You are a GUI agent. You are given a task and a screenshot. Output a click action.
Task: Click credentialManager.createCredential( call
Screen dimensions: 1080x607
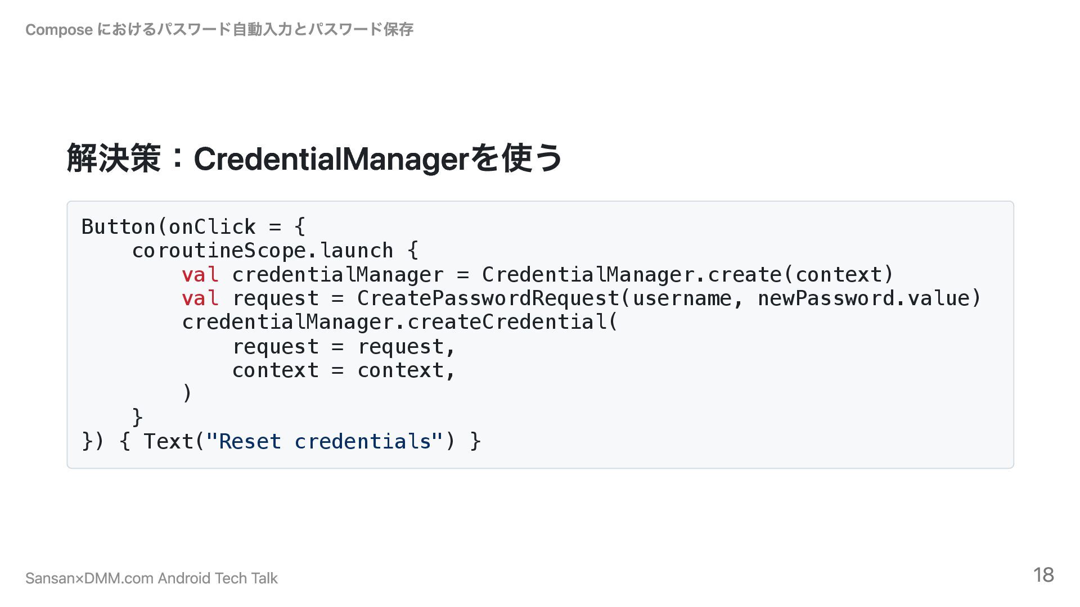[400, 322]
